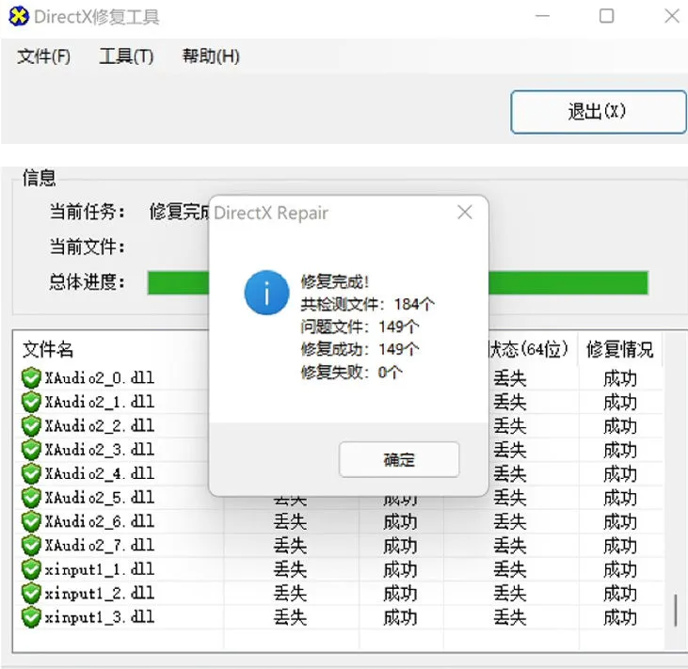Select the XAudio2_3.dll file name
The width and height of the screenshot is (688, 669).
pos(99,450)
